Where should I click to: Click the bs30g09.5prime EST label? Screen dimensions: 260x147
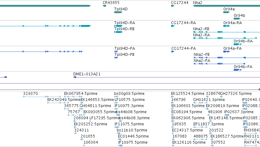coord(129,94)
